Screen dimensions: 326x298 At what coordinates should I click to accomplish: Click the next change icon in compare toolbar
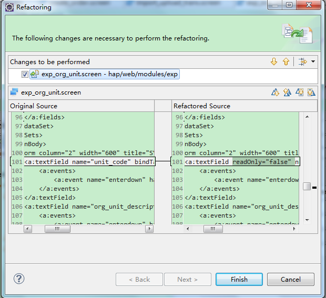pos(300,93)
